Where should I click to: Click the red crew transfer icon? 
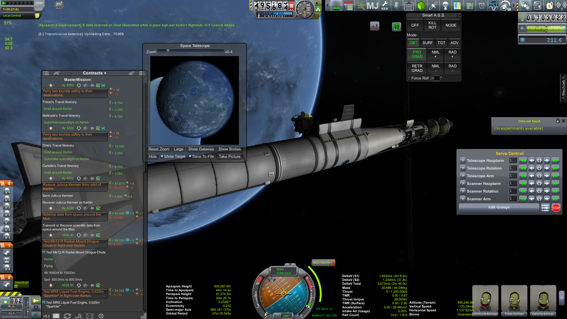[375, 26]
